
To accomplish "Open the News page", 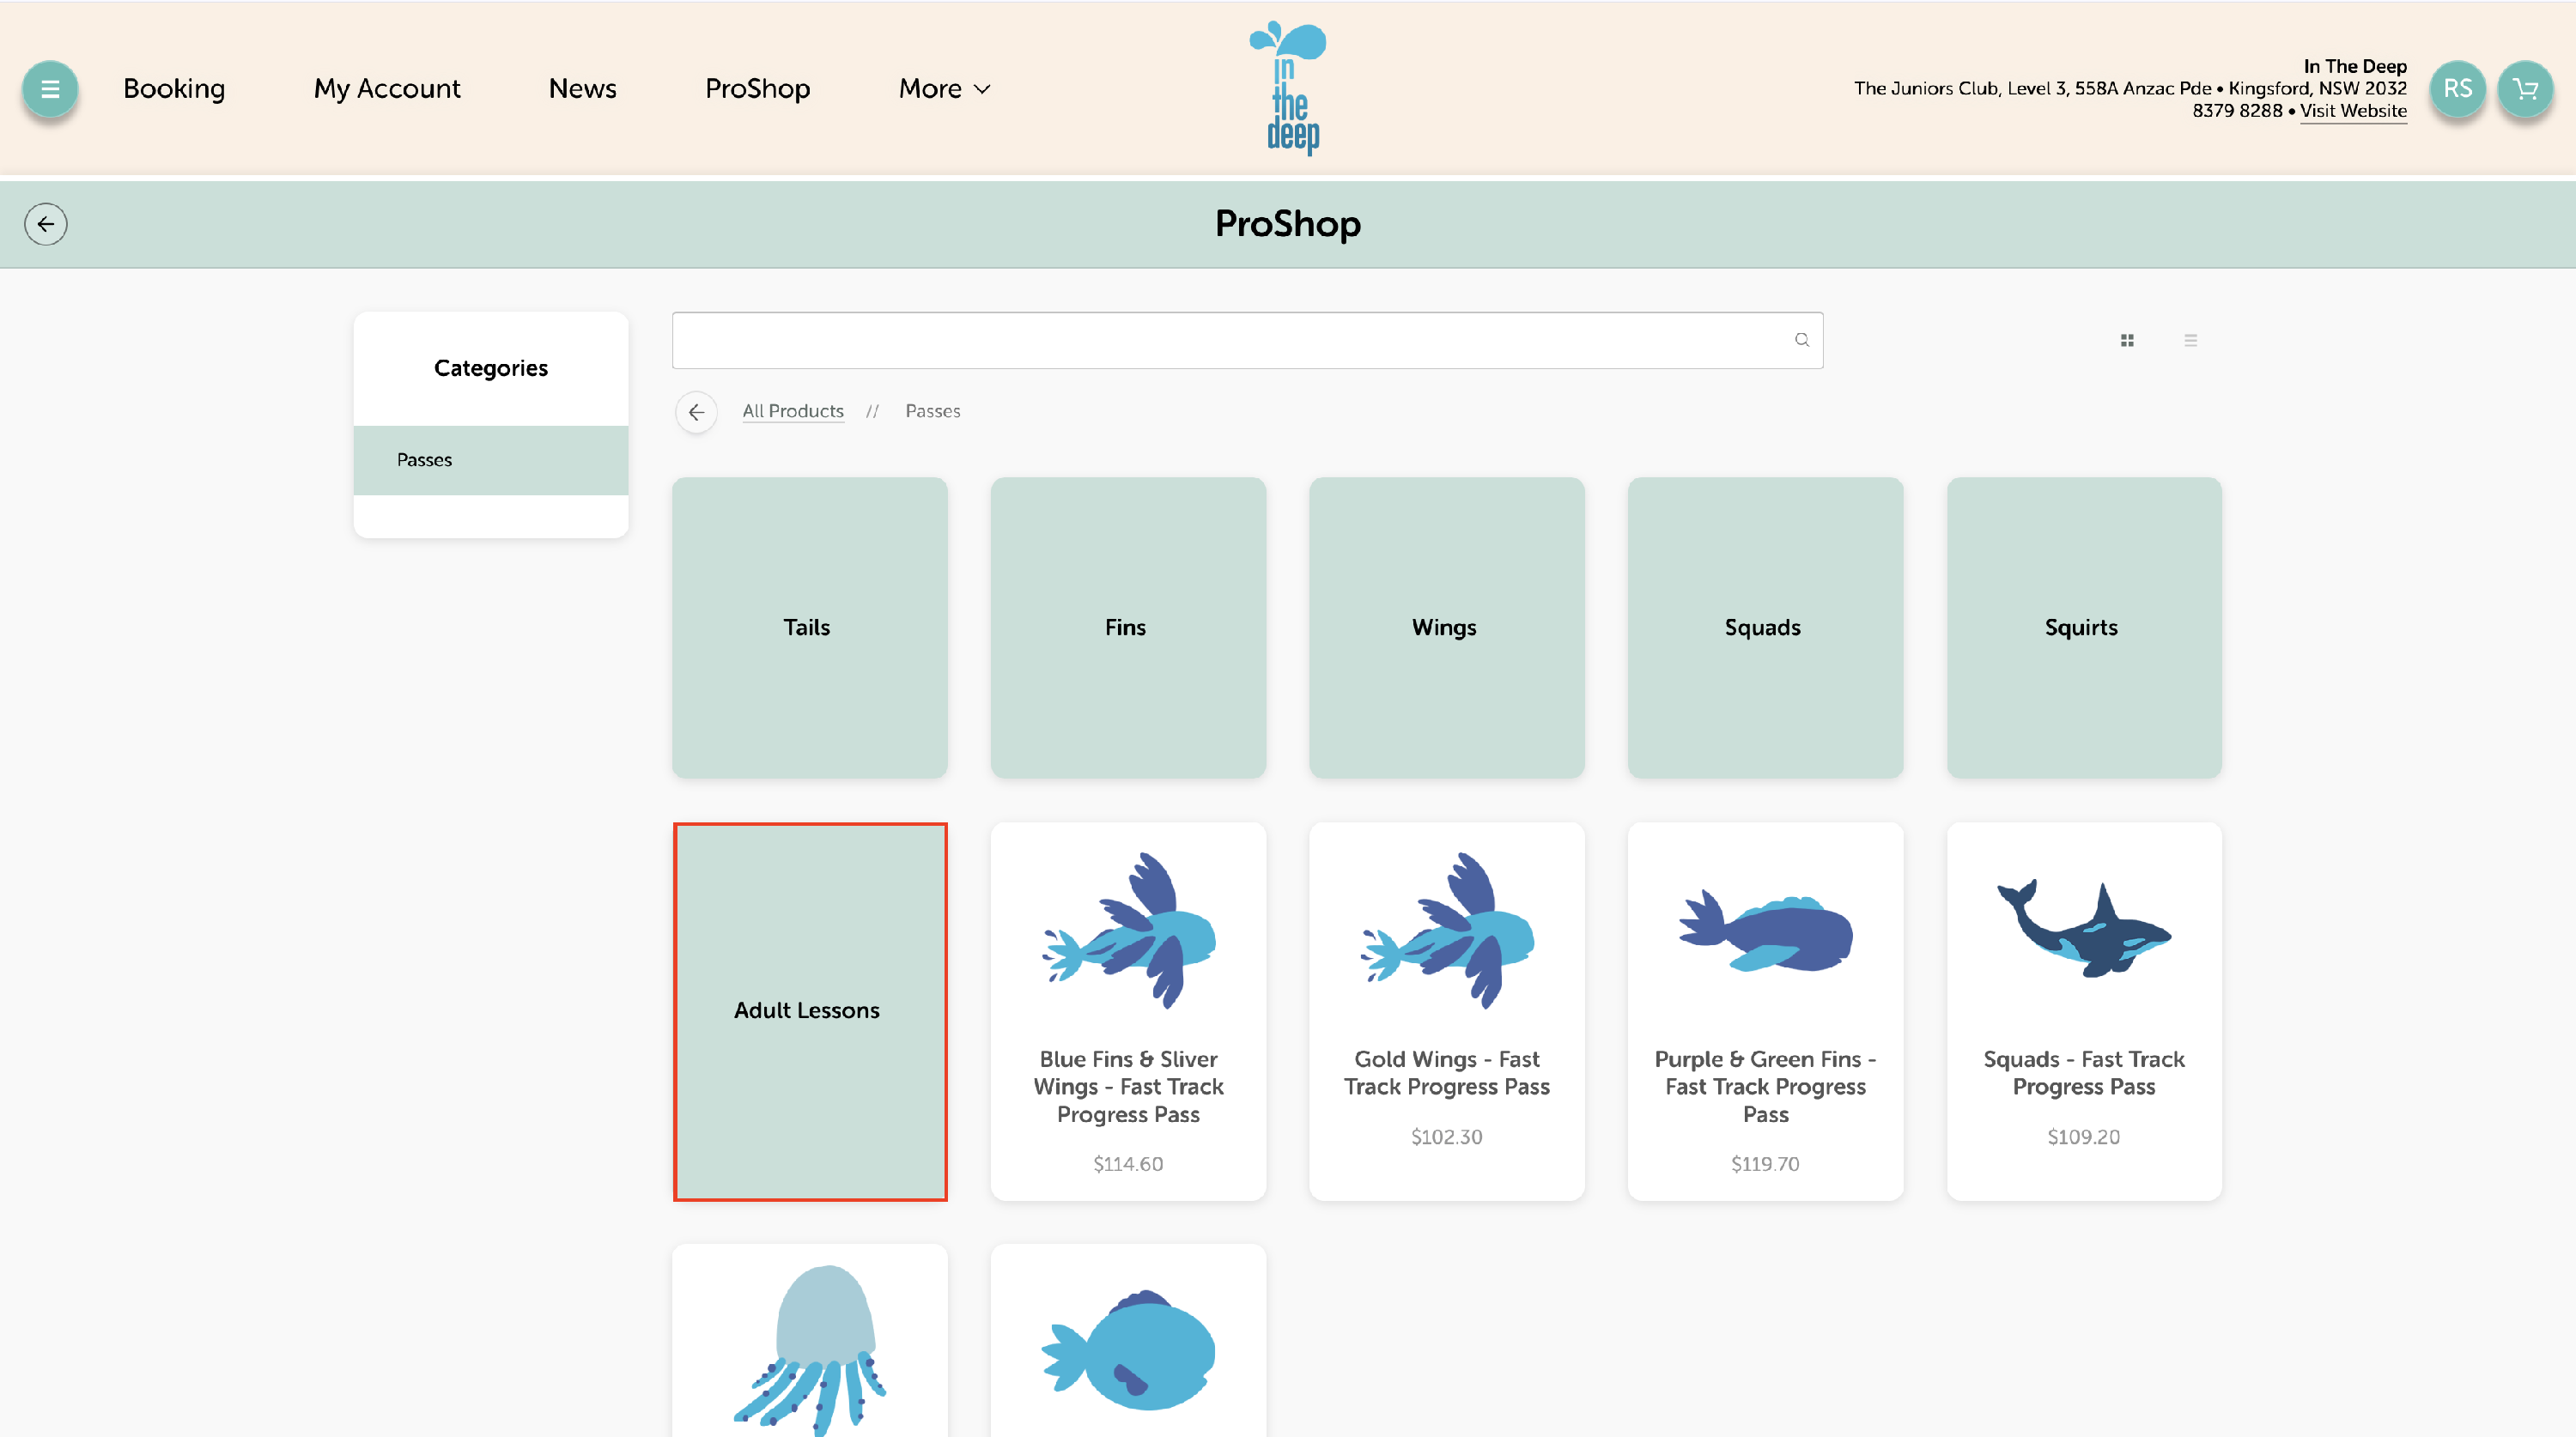I will [582, 89].
